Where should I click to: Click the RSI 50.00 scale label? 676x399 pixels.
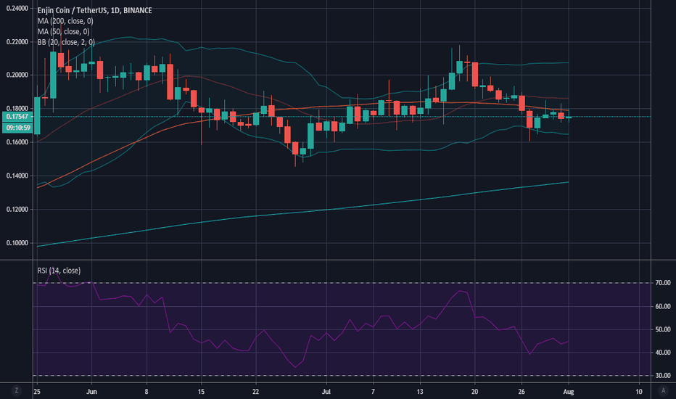click(x=663, y=329)
